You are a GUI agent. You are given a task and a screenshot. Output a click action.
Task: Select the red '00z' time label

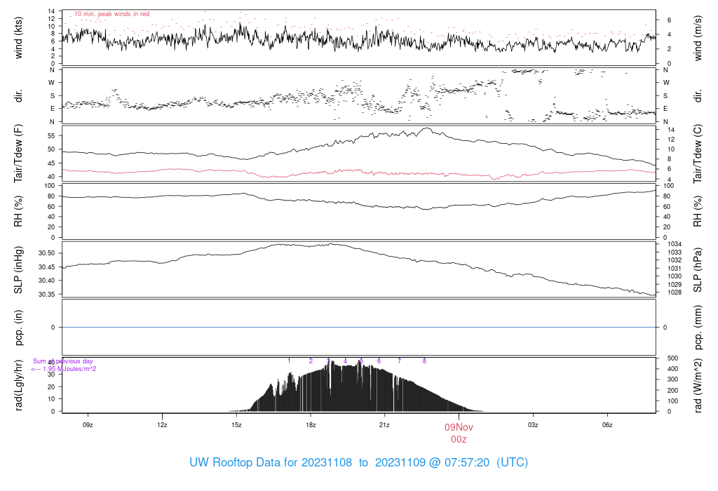[x=459, y=440]
